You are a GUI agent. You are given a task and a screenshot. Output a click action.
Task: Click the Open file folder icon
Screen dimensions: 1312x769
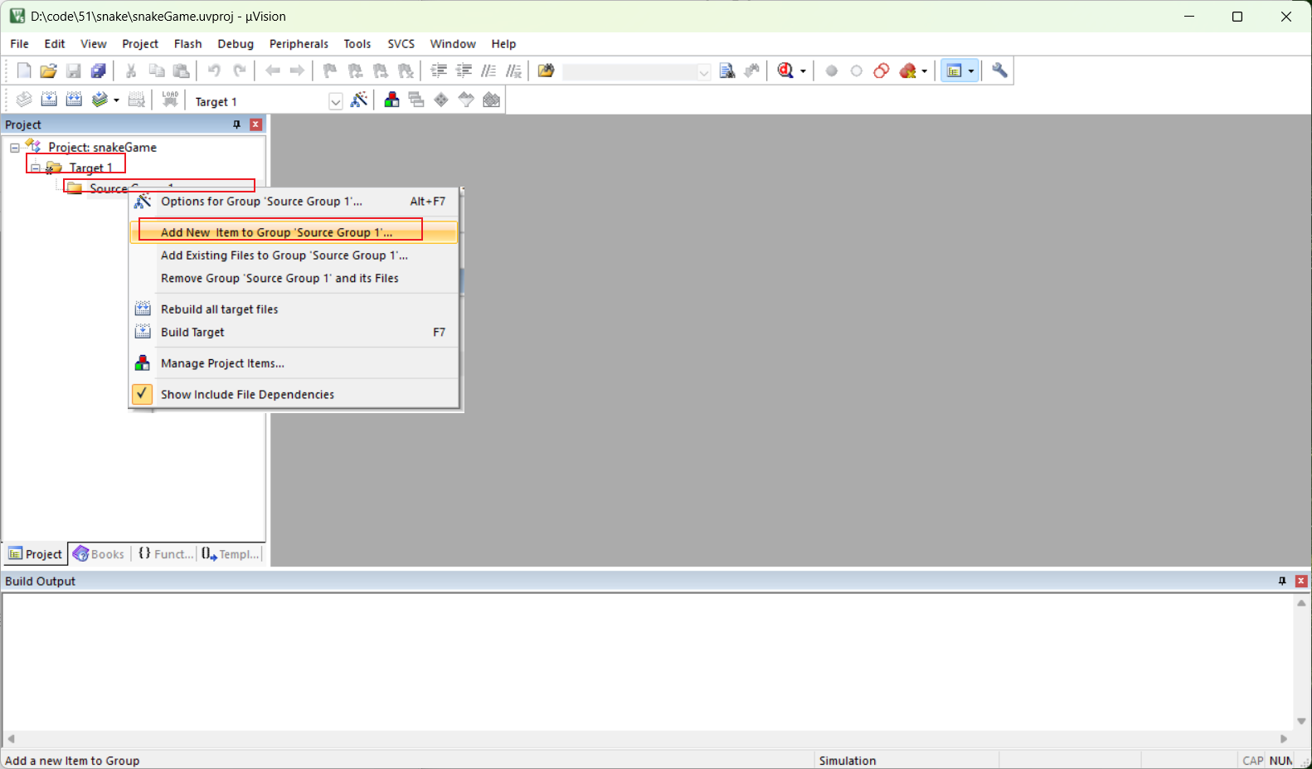(x=48, y=71)
